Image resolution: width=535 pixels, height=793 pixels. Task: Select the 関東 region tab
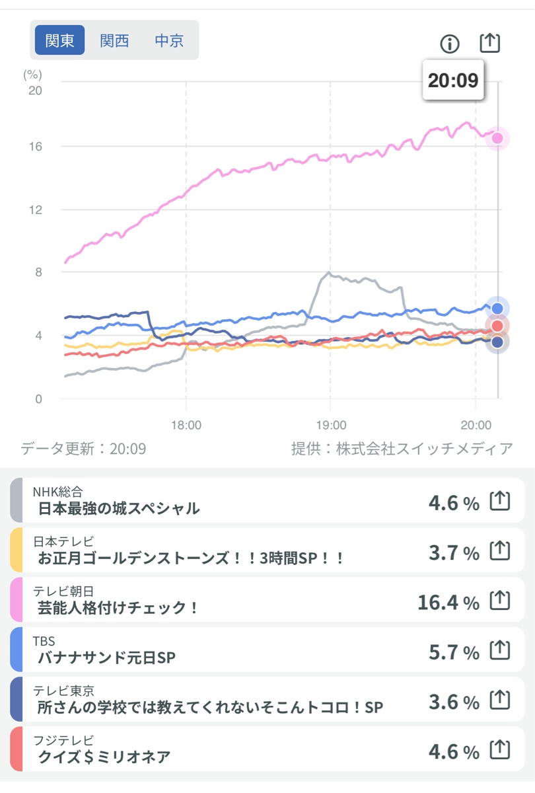(59, 40)
